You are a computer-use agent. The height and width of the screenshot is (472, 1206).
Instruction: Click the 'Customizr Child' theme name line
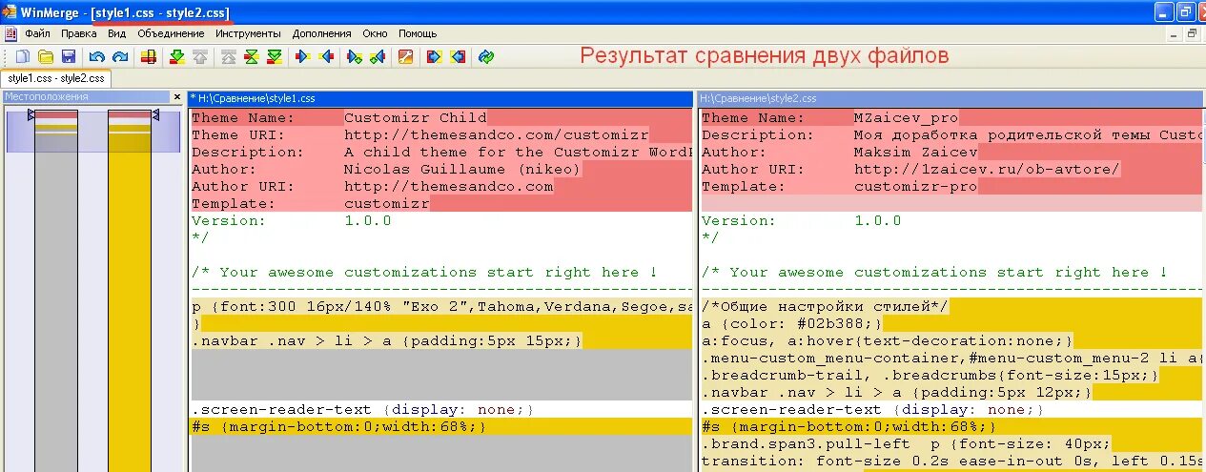coord(441,118)
